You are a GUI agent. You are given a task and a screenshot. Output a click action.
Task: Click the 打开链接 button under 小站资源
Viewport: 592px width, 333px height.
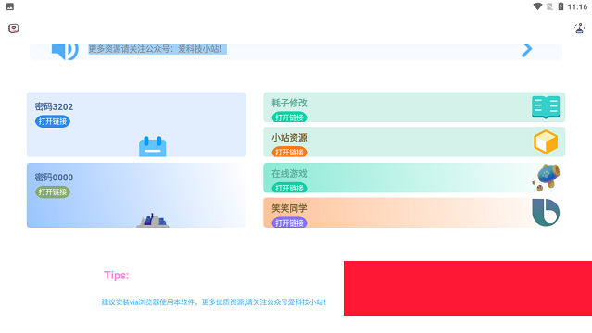click(x=290, y=152)
